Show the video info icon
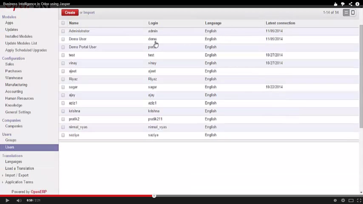Image resolution: width=363 pixels, height=204 pixels. 357,4
